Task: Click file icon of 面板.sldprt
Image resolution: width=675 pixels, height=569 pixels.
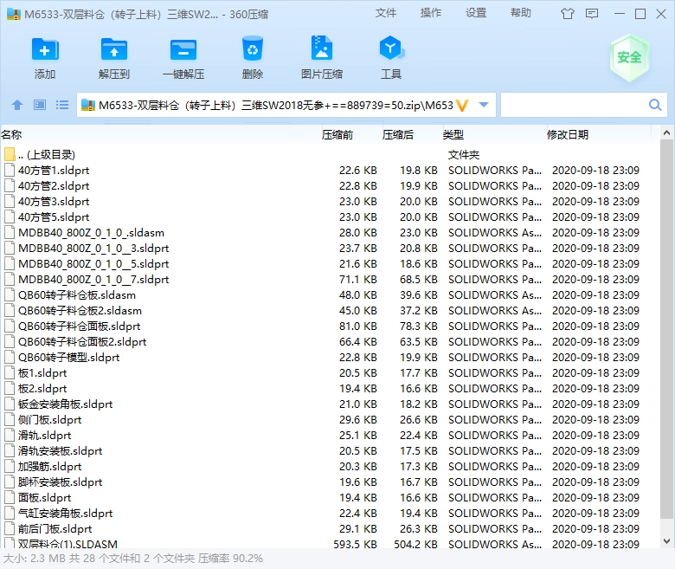Action: (x=10, y=497)
